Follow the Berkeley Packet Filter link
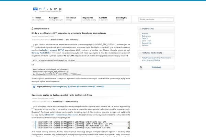The image size is (206, 137). click(41, 53)
